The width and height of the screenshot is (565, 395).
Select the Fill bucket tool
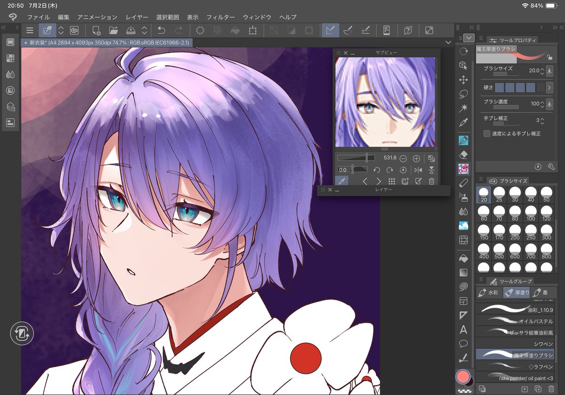[463, 258]
